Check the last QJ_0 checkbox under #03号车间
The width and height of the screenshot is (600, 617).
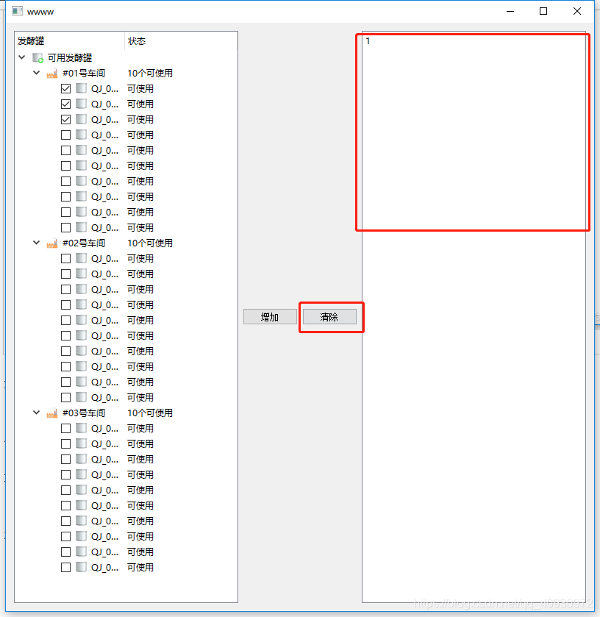coord(65,567)
